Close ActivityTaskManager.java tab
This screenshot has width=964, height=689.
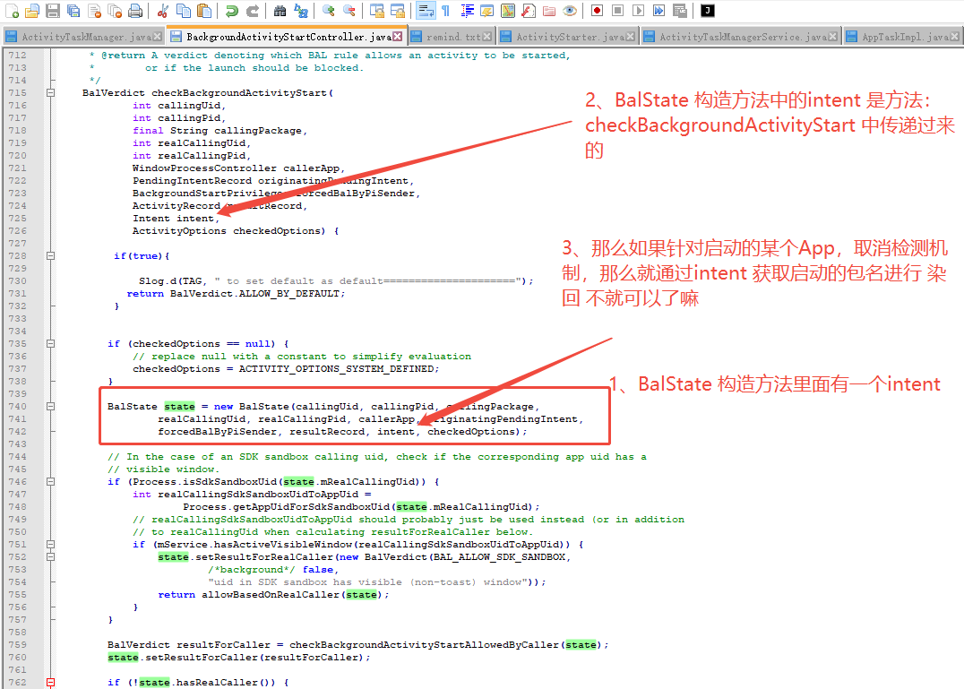click(158, 37)
